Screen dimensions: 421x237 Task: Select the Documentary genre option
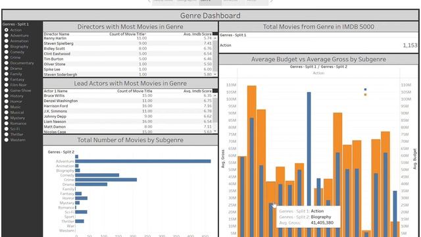(x=7, y=63)
